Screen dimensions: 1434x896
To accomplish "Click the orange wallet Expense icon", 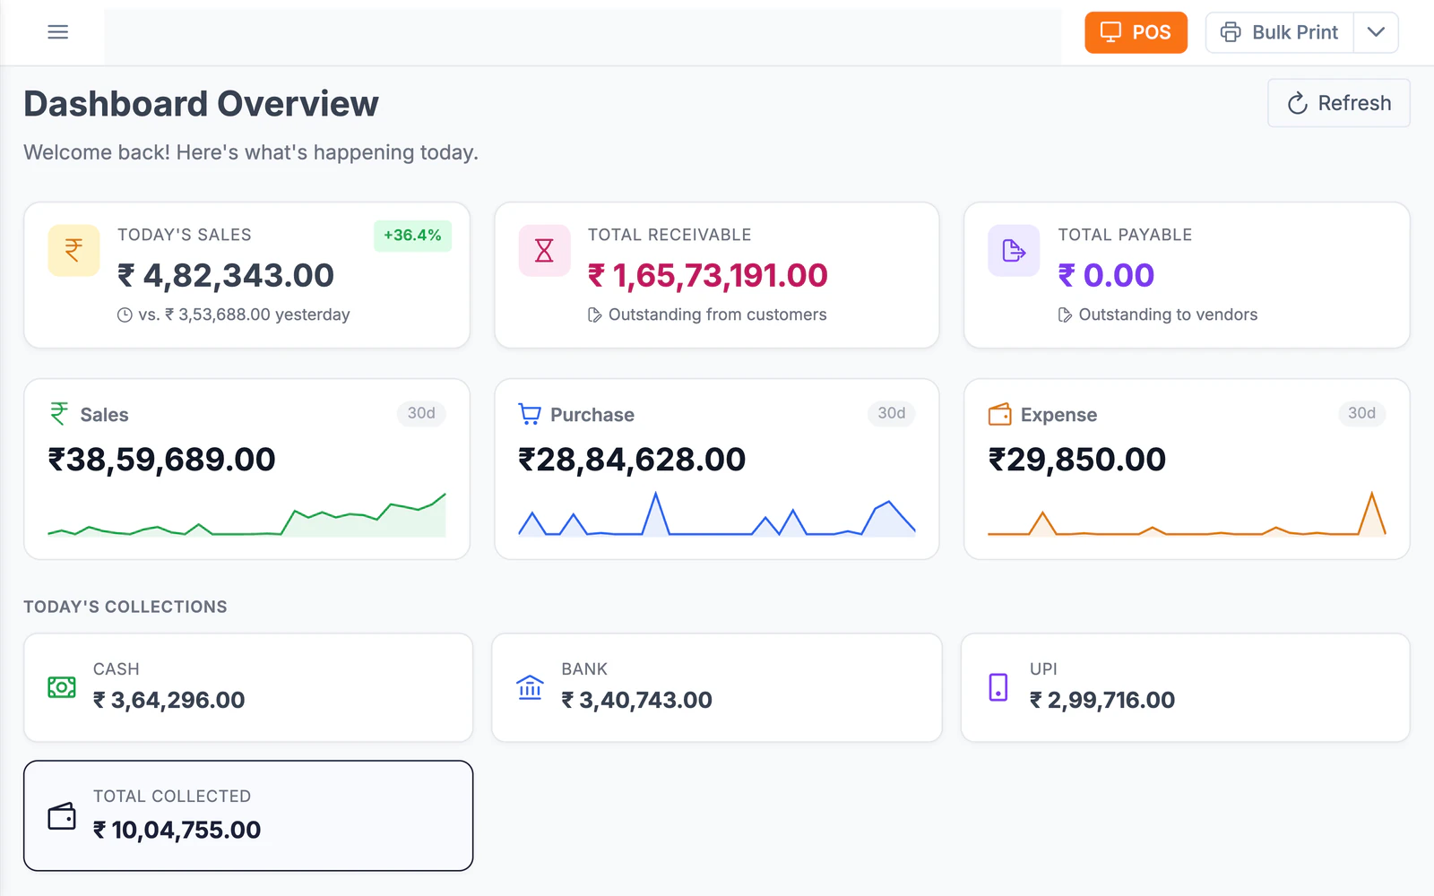I will (x=999, y=414).
